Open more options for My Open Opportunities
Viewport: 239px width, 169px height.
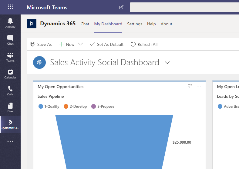pos(199,87)
